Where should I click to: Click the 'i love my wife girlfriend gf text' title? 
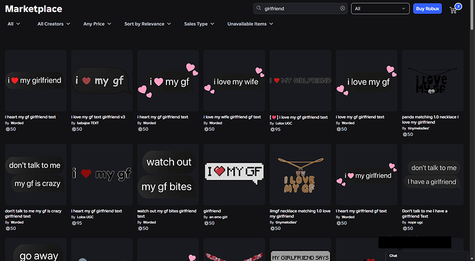coord(232,117)
